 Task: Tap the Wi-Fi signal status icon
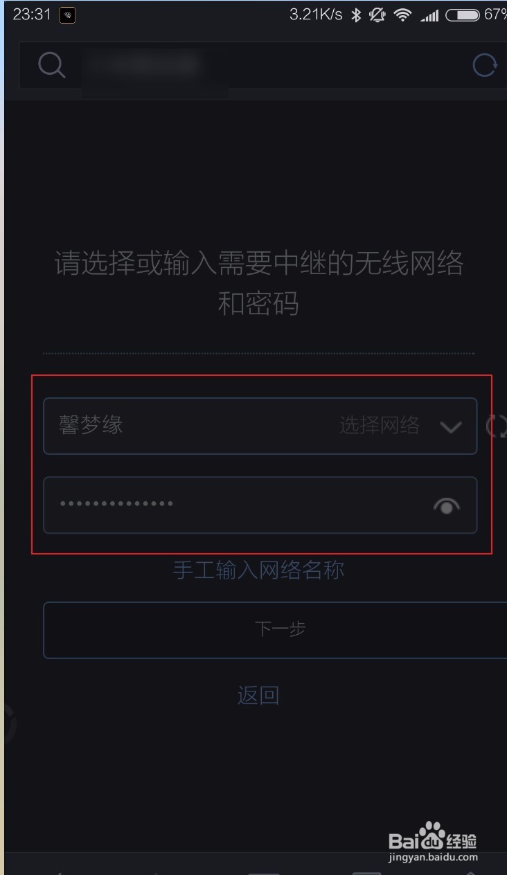[402, 15]
